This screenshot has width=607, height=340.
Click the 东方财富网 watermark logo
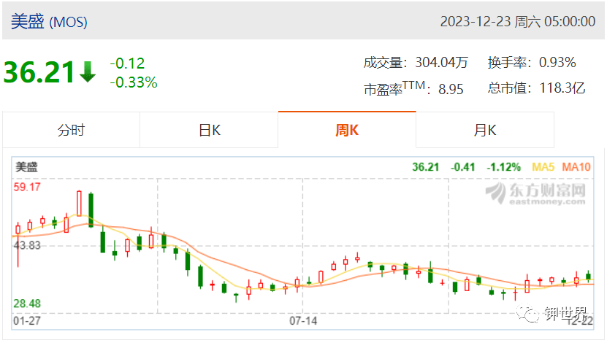[535, 193]
